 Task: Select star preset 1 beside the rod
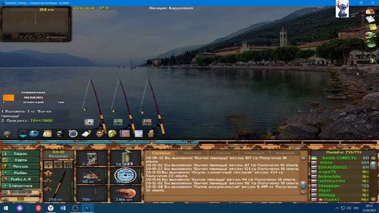tap(48, 173)
